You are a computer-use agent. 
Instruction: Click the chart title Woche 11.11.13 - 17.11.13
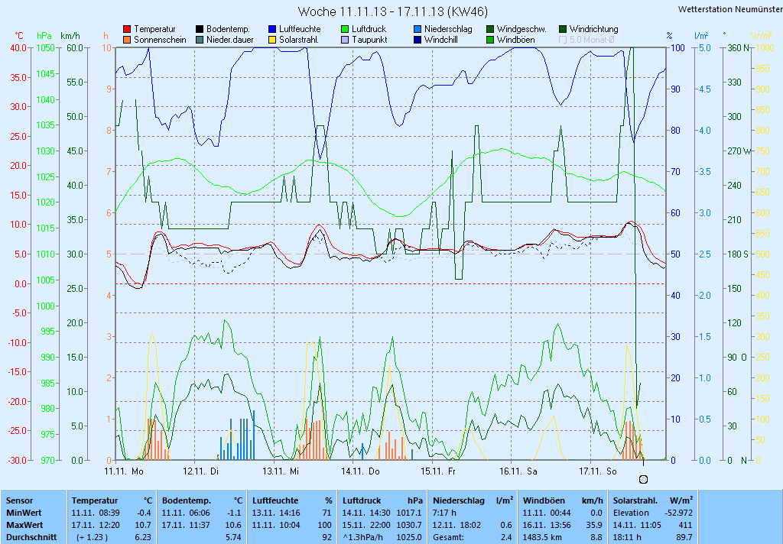click(x=392, y=11)
